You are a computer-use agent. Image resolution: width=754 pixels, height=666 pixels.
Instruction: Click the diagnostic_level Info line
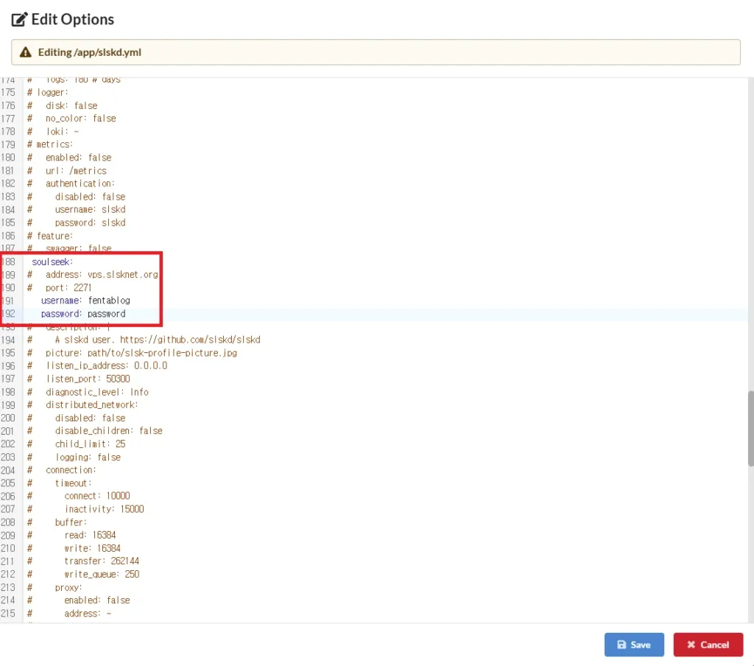click(97, 392)
